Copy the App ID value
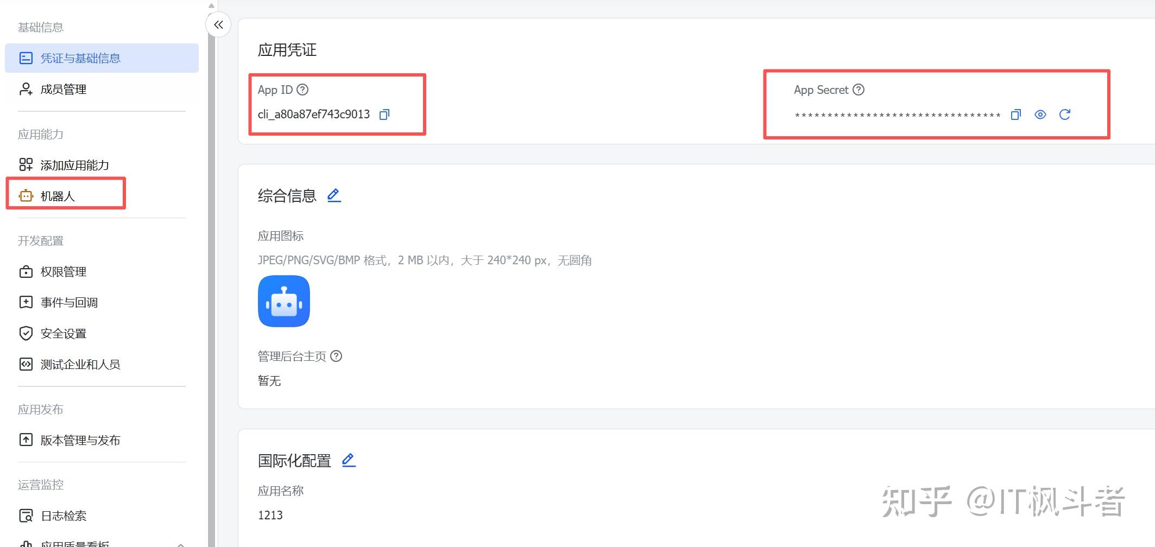Image resolution: width=1155 pixels, height=547 pixels. tap(384, 115)
